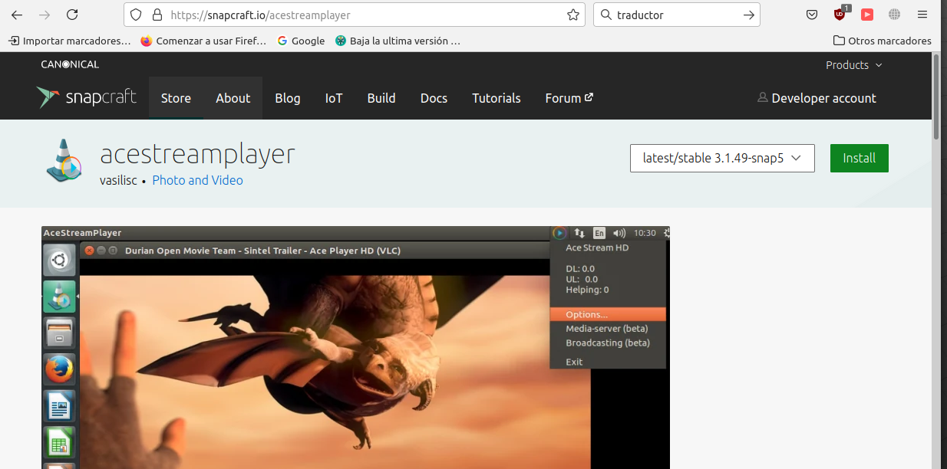Screen dimensions: 947x469
Task: Open the Photo and Video category link
Action: click(x=197, y=180)
